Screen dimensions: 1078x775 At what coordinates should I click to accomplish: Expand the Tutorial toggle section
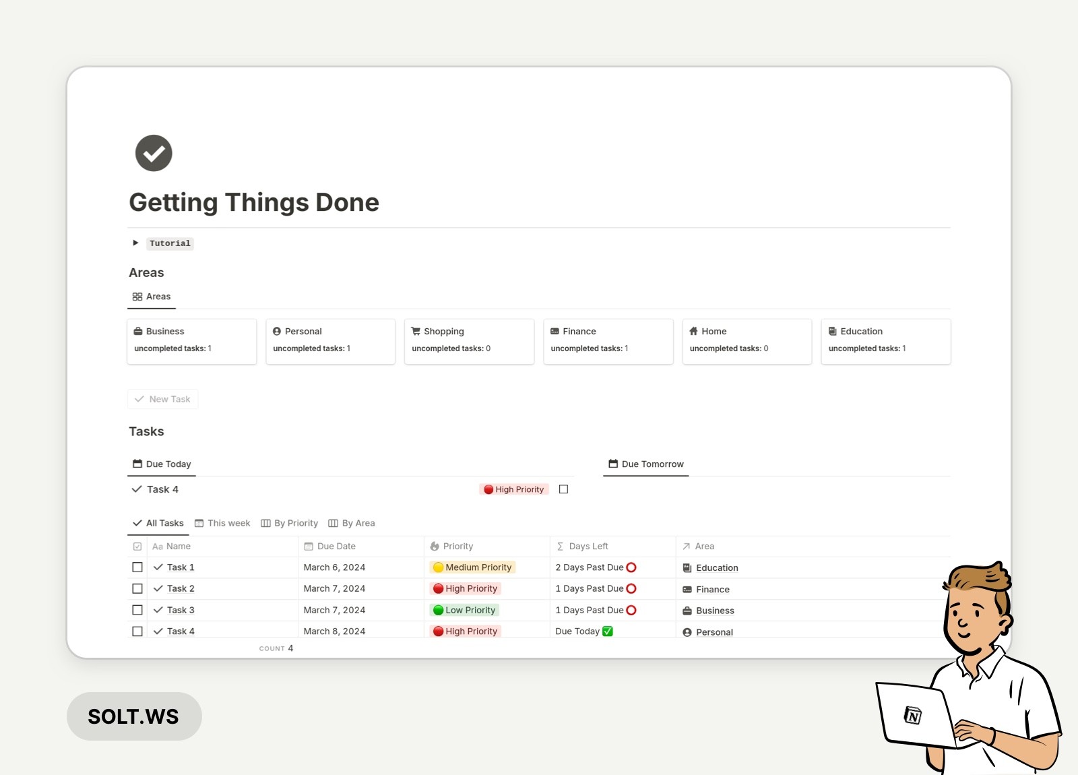click(x=135, y=243)
